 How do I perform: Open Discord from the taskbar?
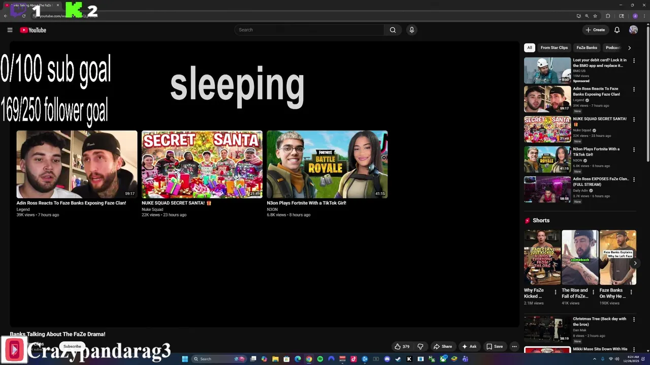pos(387,359)
